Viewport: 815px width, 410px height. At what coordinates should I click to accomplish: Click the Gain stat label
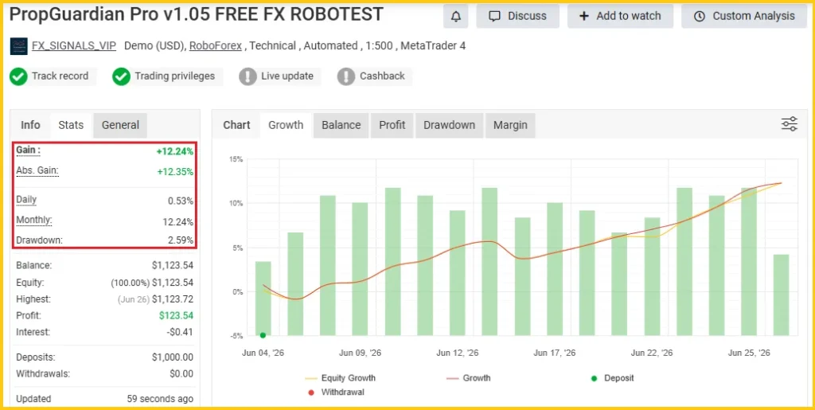28,150
